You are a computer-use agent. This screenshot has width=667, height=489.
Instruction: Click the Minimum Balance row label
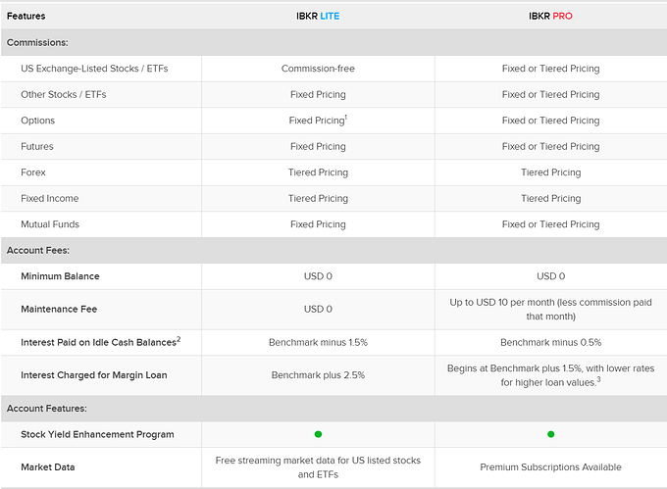pos(60,276)
